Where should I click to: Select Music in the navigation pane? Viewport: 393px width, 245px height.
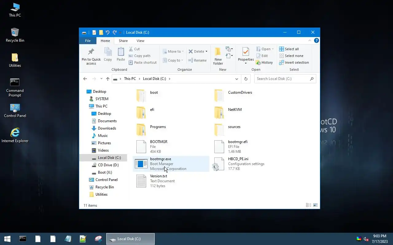tap(100, 136)
